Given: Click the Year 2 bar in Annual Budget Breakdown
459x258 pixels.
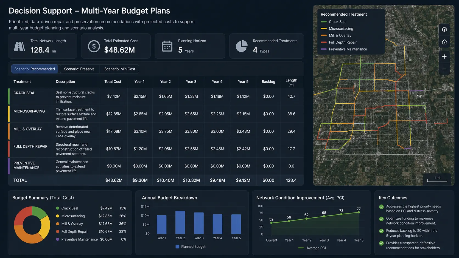Looking at the screenshot, I should (x=180, y=222).
